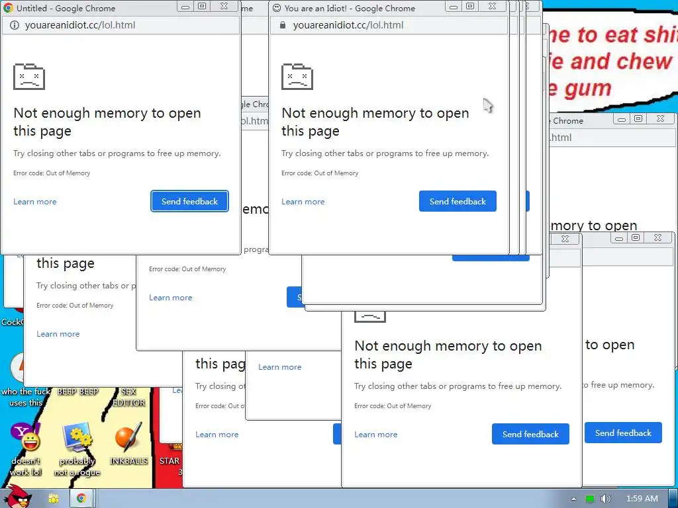The width and height of the screenshot is (678, 508).
Task: Click the BEEP BEEP desktop label
Action: pyautogui.click(x=78, y=392)
